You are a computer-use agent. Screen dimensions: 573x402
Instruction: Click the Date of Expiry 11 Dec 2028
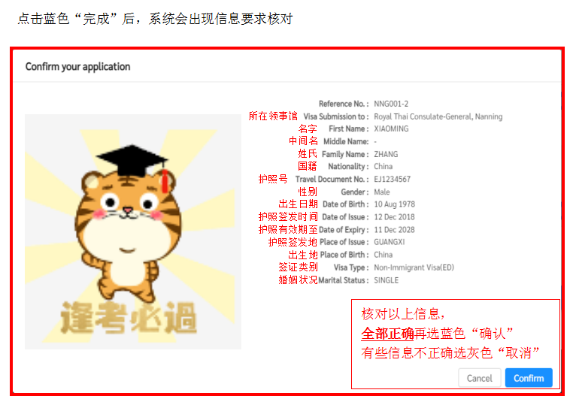point(394,230)
